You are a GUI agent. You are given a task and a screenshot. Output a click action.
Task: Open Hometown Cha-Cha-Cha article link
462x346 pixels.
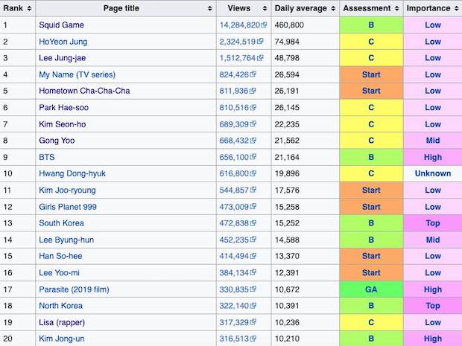[84, 91]
